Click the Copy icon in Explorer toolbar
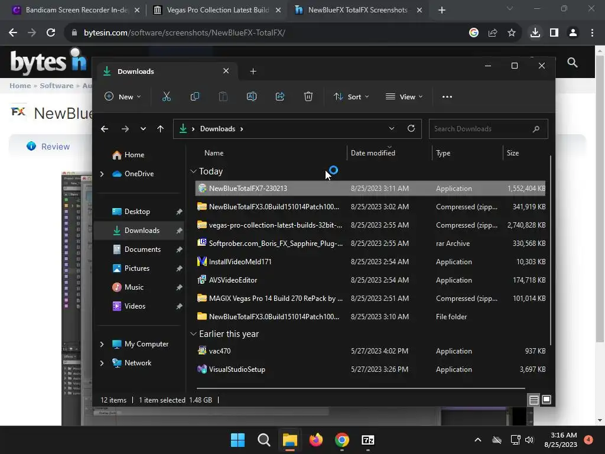 [x=195, y=96]
